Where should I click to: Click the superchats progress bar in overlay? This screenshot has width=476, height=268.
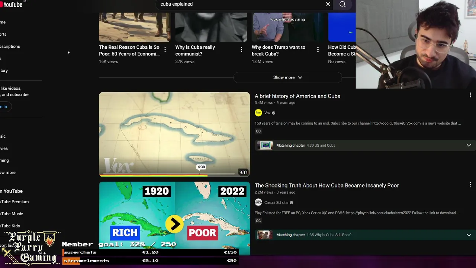pyautogui.click(x=150, y=252)
